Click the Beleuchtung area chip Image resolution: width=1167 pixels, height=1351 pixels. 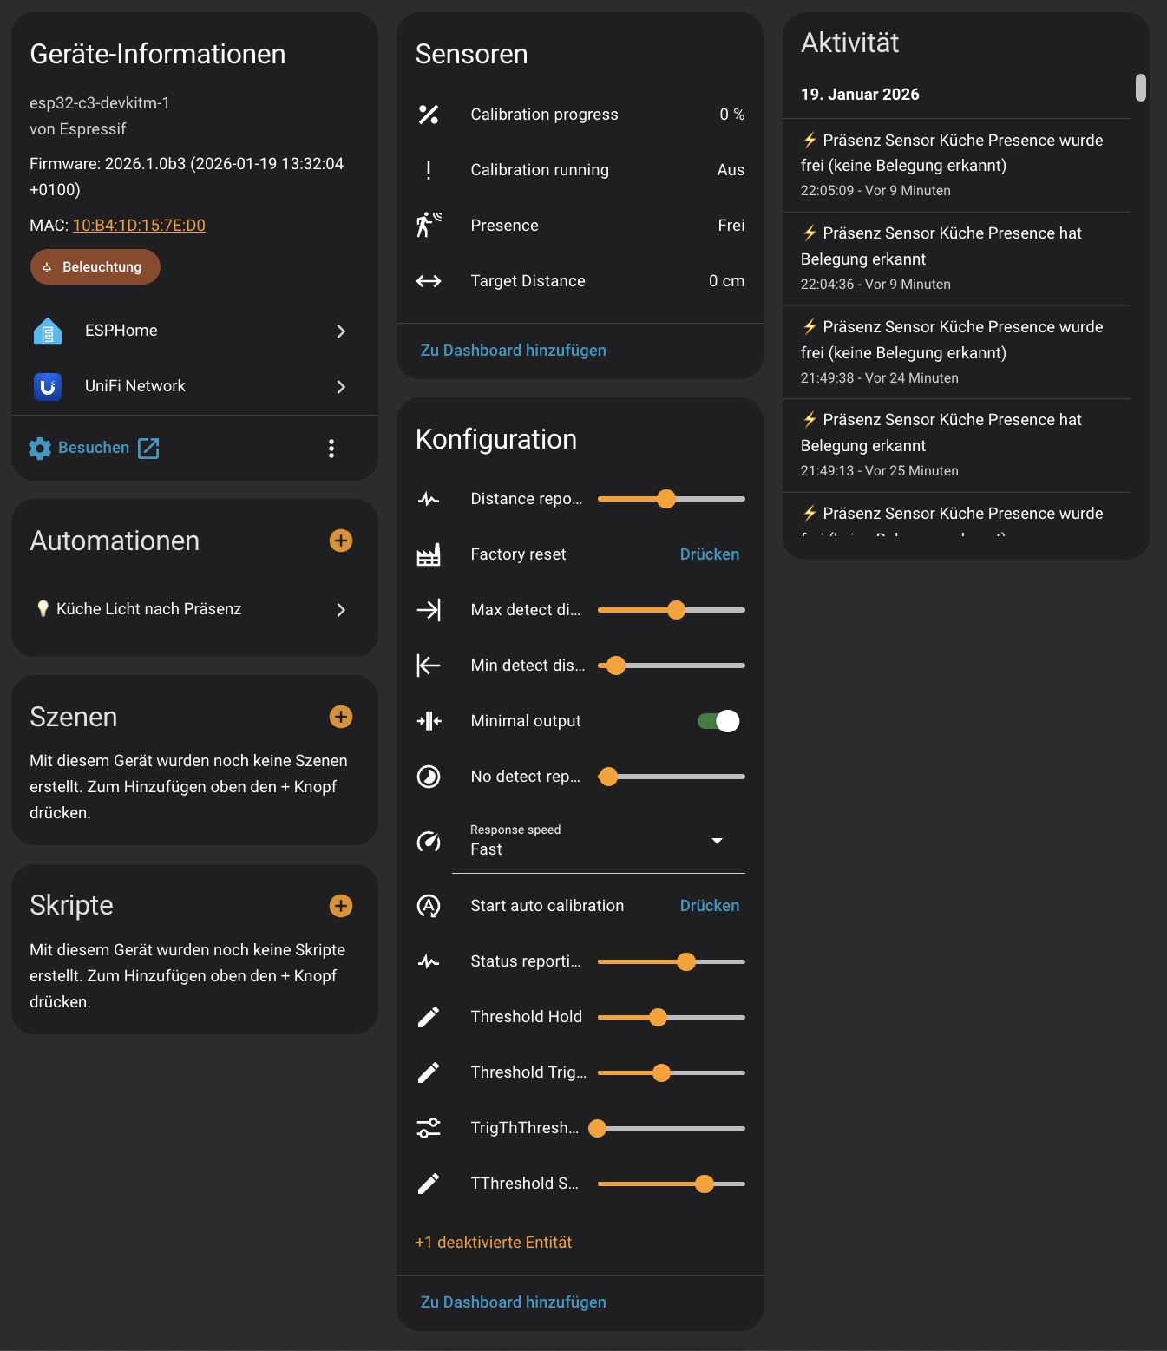point(95,267)
